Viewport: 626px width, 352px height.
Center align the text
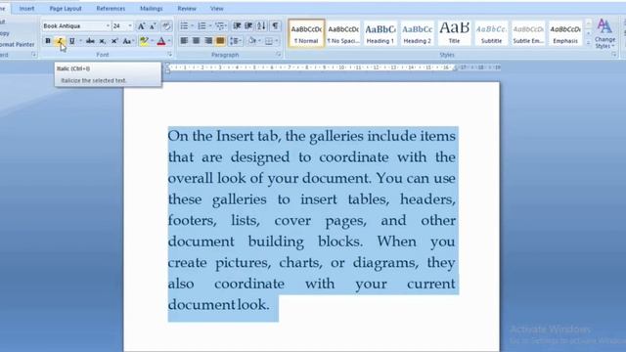pos(196,41)
